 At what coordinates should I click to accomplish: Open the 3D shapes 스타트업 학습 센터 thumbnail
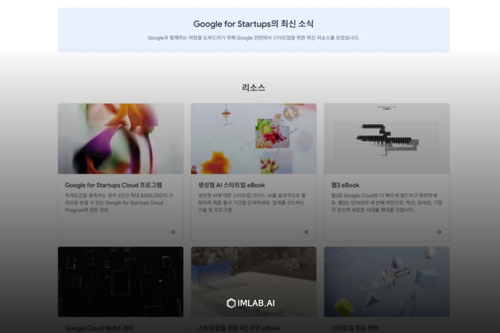(x=387, y=282)
